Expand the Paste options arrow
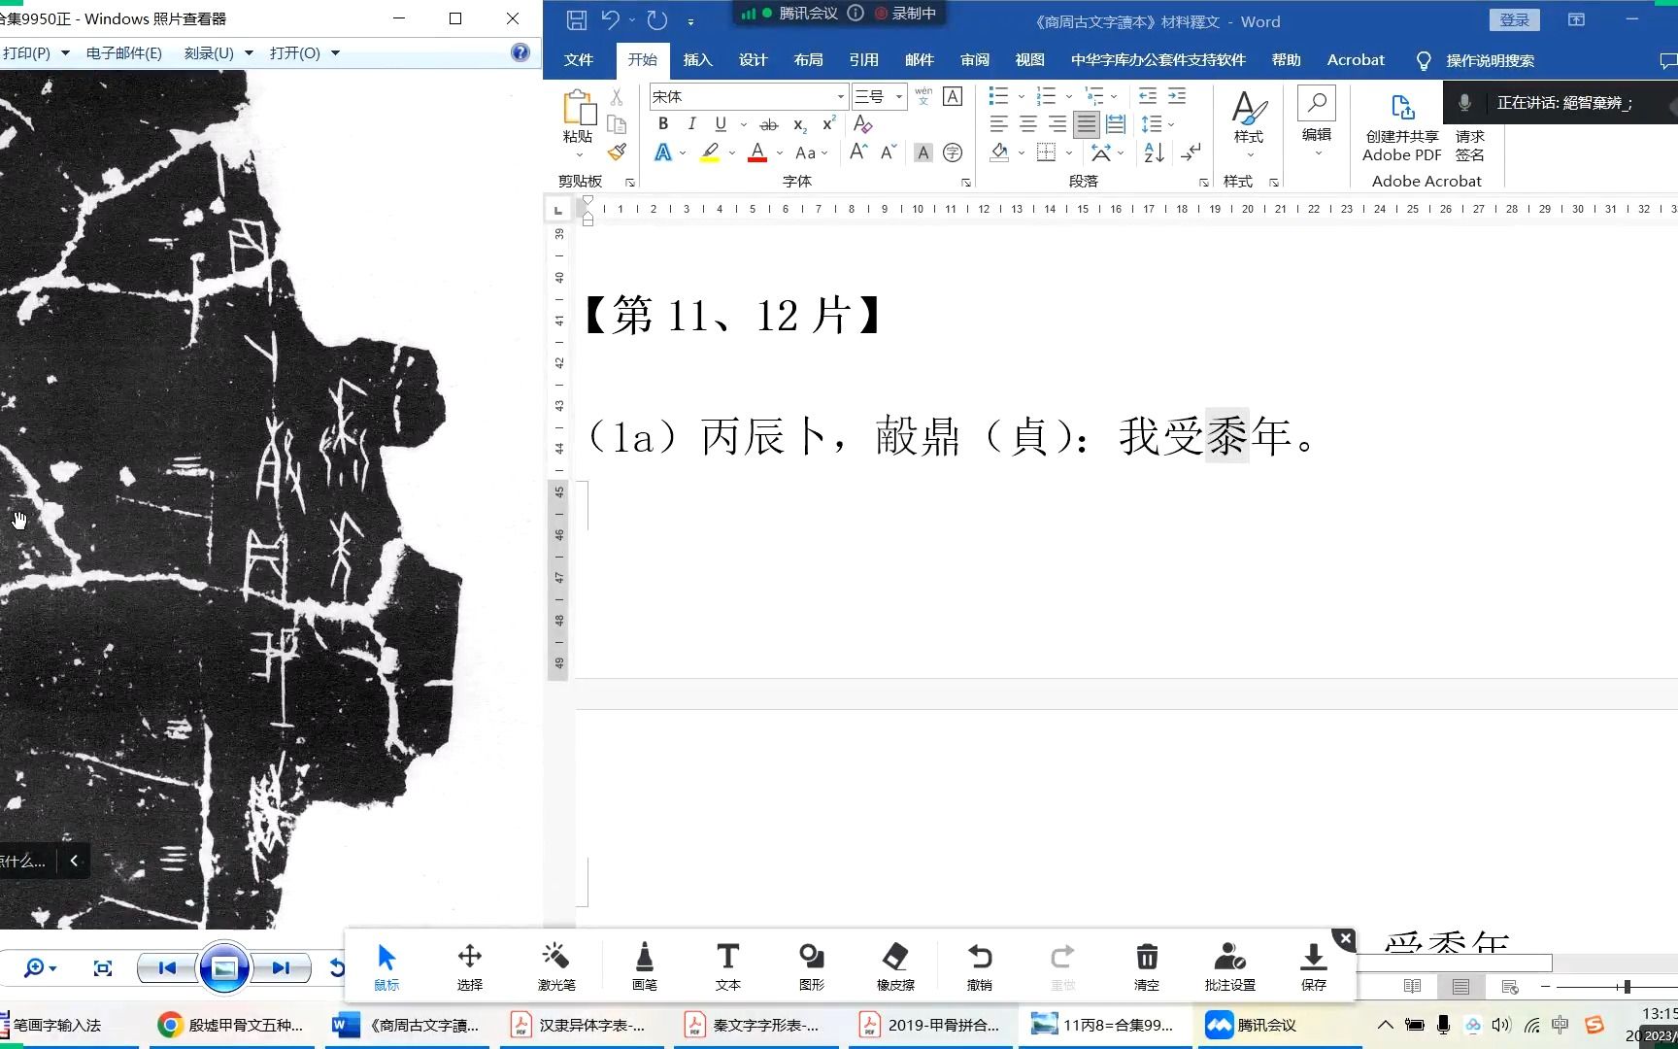1678x1049 pixels. (579, 154)
